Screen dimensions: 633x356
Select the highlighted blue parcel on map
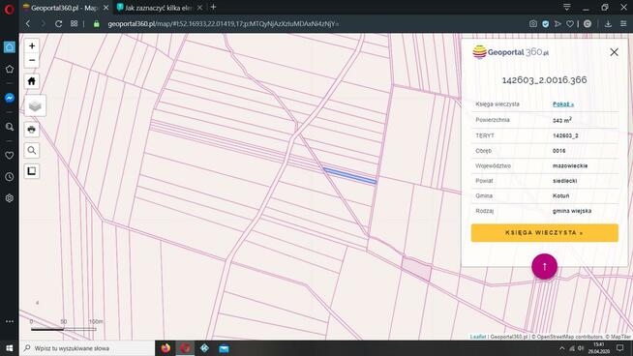coord(350,176)
